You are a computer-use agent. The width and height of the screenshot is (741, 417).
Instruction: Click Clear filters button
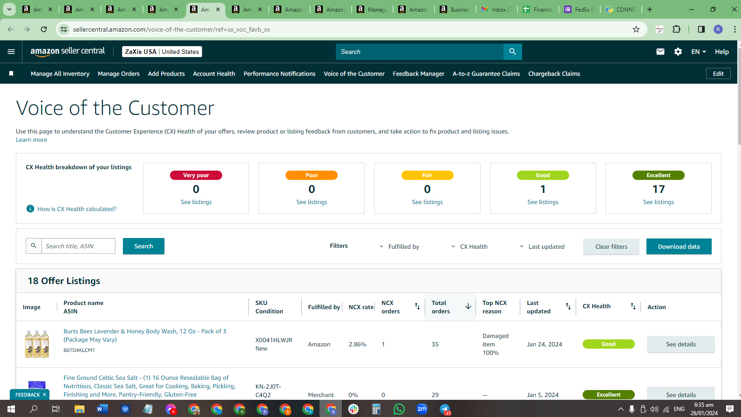click(611, 246)
